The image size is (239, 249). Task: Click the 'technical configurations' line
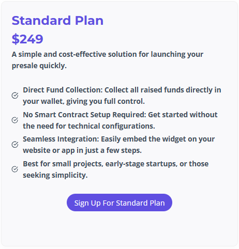(89, 126)
